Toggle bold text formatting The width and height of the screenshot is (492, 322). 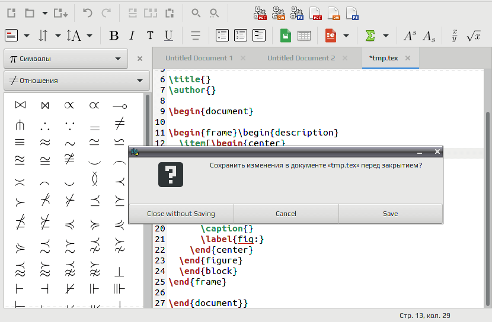(114, 36)
